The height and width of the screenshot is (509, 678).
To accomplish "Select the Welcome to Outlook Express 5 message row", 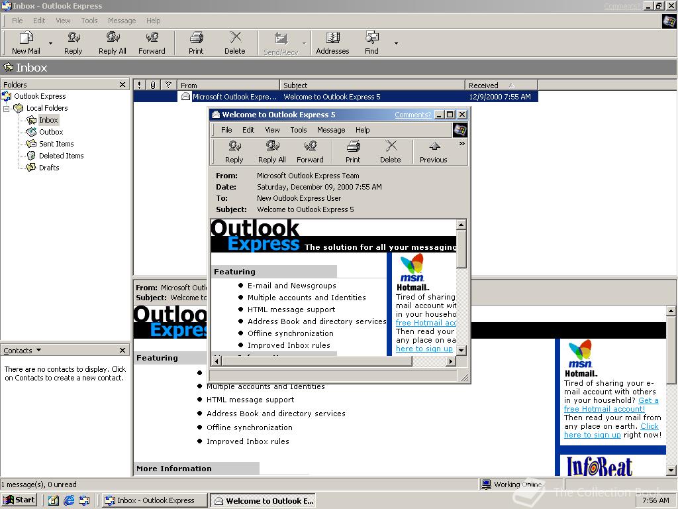I will pyautogui.click(x=336, y=97).
